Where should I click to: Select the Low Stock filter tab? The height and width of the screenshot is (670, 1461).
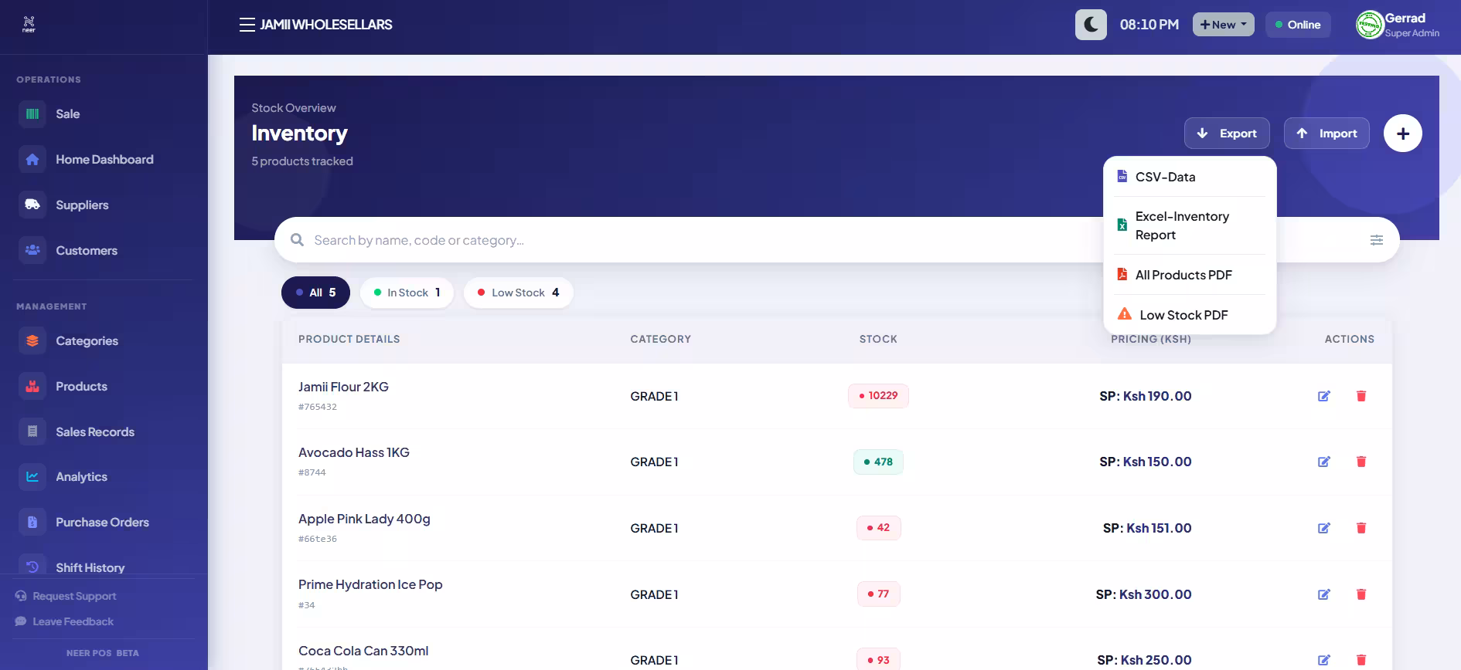518,293
